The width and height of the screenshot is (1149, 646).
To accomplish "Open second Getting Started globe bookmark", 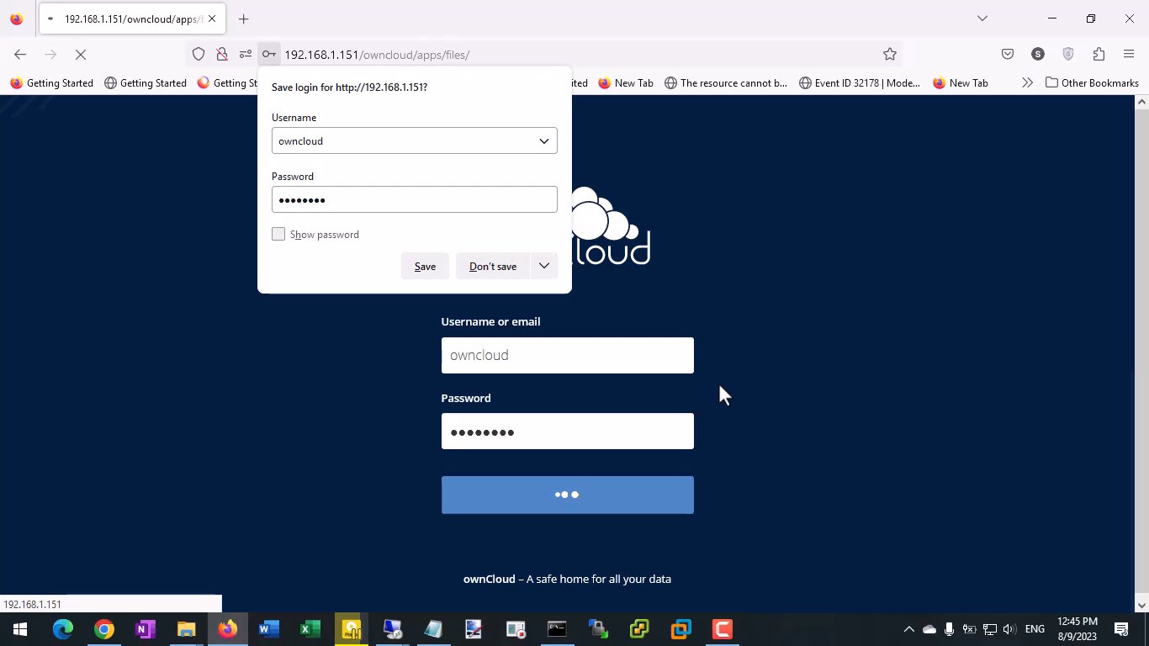I will pyautogui.click(x=145, y=83).
